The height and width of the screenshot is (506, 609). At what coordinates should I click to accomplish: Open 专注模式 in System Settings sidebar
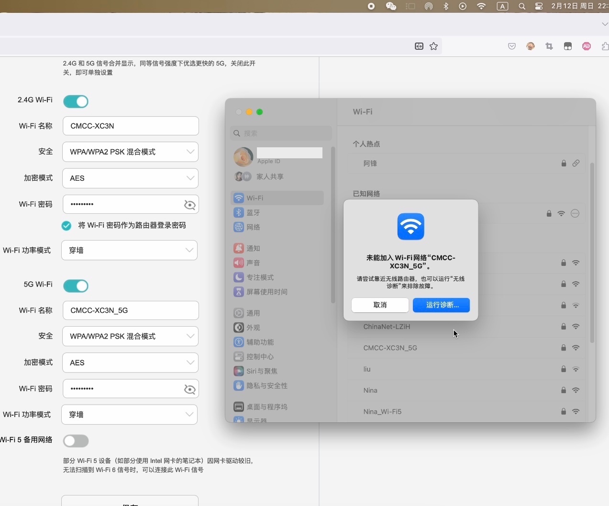[277, 277]
